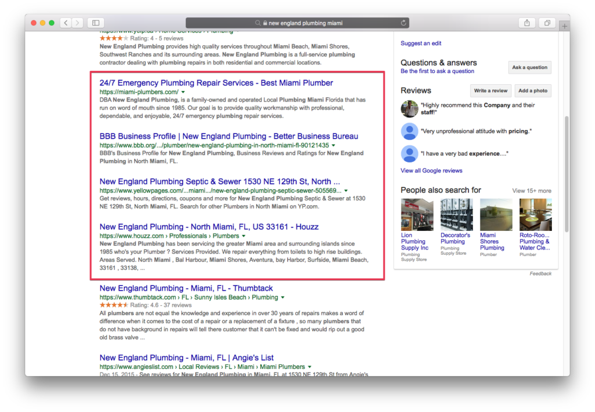Open 'View 15+ more' related searches

tap(531, 190)
